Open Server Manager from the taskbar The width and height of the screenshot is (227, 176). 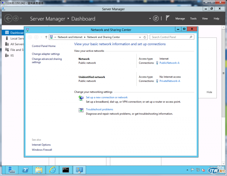(12, 170)
